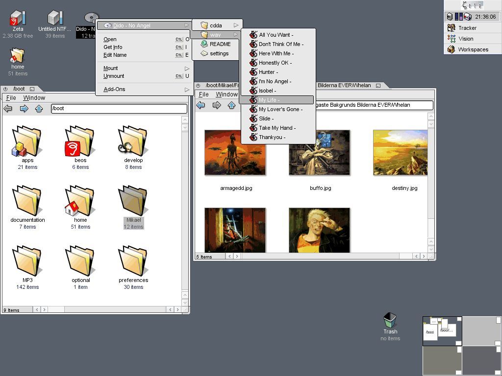Click Workspaces in the Deskbar
Image resolution: width=502 pixels, height=376 pixels.
click(473, 49)
